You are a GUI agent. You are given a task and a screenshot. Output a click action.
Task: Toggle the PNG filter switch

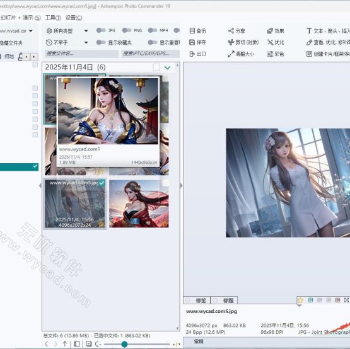127,30
